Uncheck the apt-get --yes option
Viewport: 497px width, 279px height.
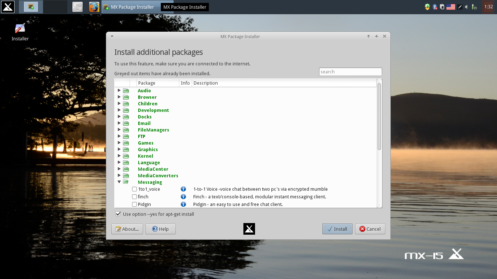point(118,214)
